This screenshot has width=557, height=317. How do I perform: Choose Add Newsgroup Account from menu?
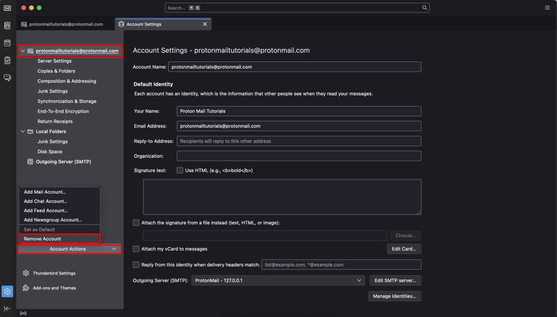coord(59,220)
